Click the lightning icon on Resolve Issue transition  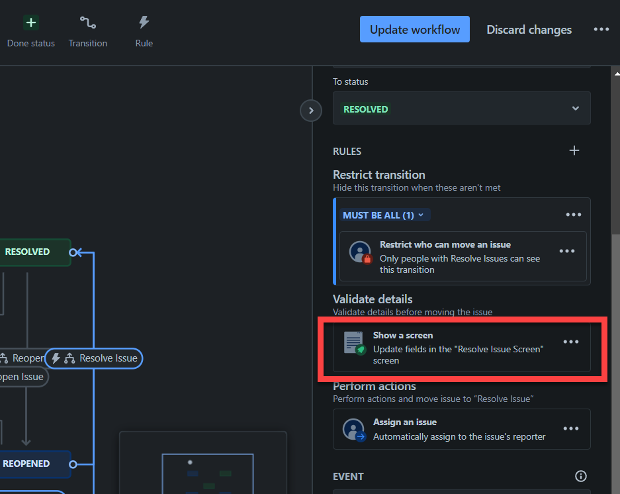click(56, 358)
